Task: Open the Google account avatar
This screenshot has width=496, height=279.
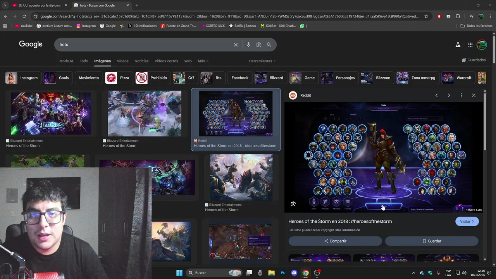Action: (482, 45)
